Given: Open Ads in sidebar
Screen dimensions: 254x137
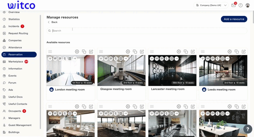Looking at the screenshot, I should pos(10,90).
